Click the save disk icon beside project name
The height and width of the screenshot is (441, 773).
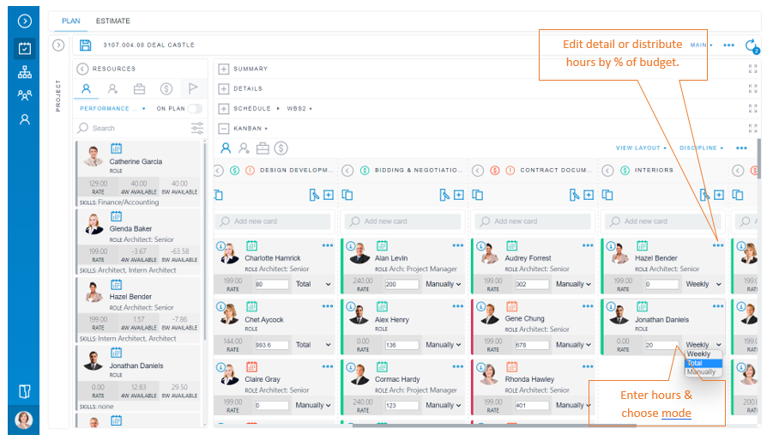(x=86, y=45)
